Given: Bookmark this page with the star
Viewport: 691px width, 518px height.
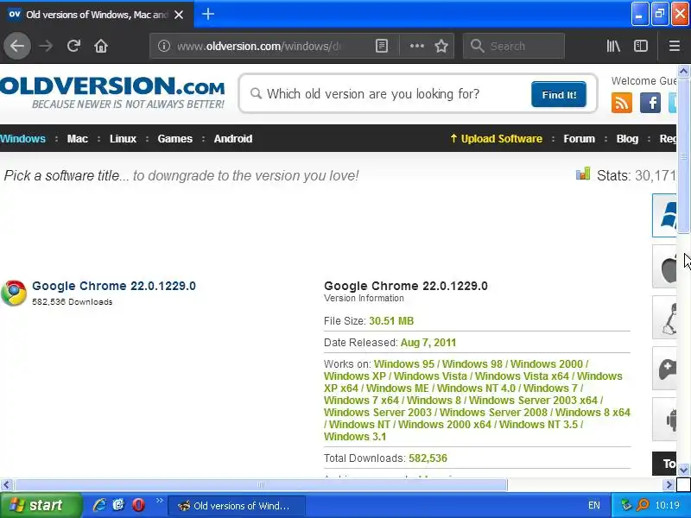Looking at the screenshot, I should pos(441,46).
